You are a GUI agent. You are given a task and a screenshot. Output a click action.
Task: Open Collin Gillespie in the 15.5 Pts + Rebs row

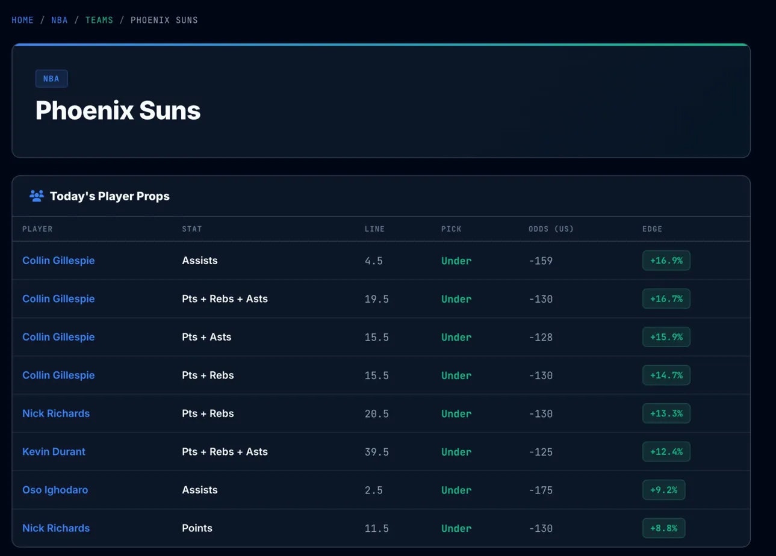pyautogui.click(x=58, y=375)
